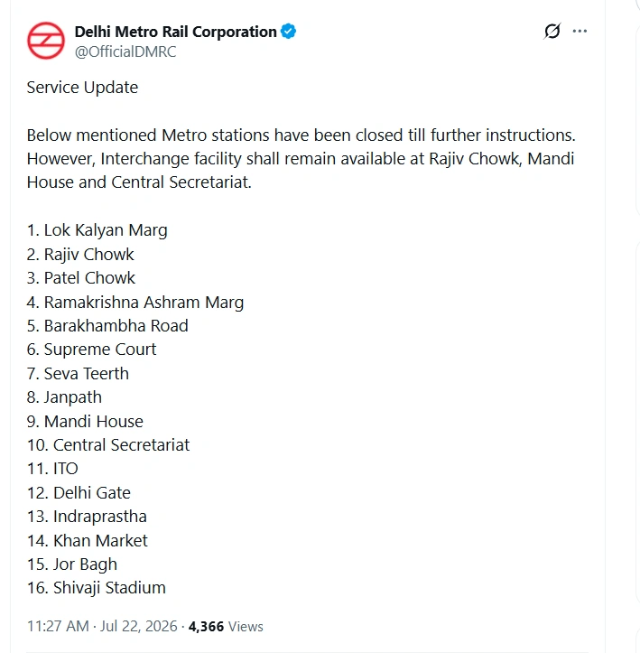Click the sentence about the Interchange facility
Image resolution: width=640 pixels, height=653 pixels.
pyautogui.click(x=301, y=171)
